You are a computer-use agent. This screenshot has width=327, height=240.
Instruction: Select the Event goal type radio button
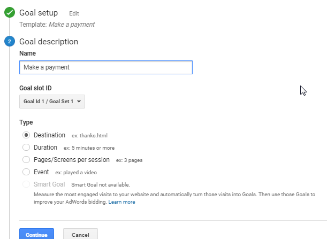(26, 172)
